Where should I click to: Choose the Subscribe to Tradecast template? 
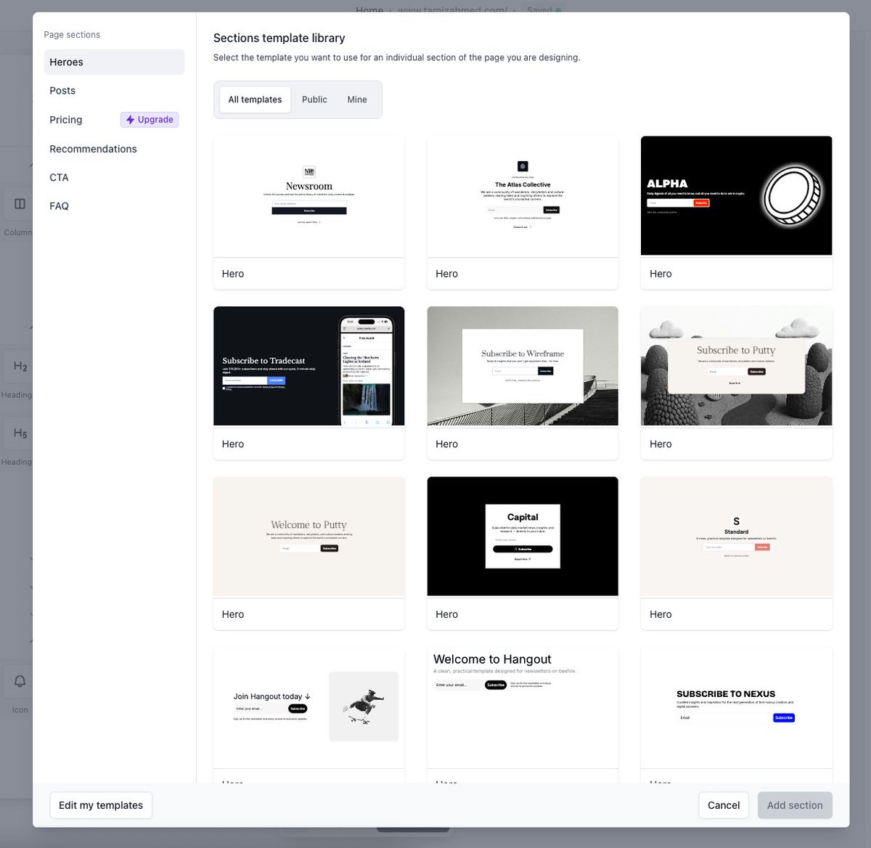[309, 383]
